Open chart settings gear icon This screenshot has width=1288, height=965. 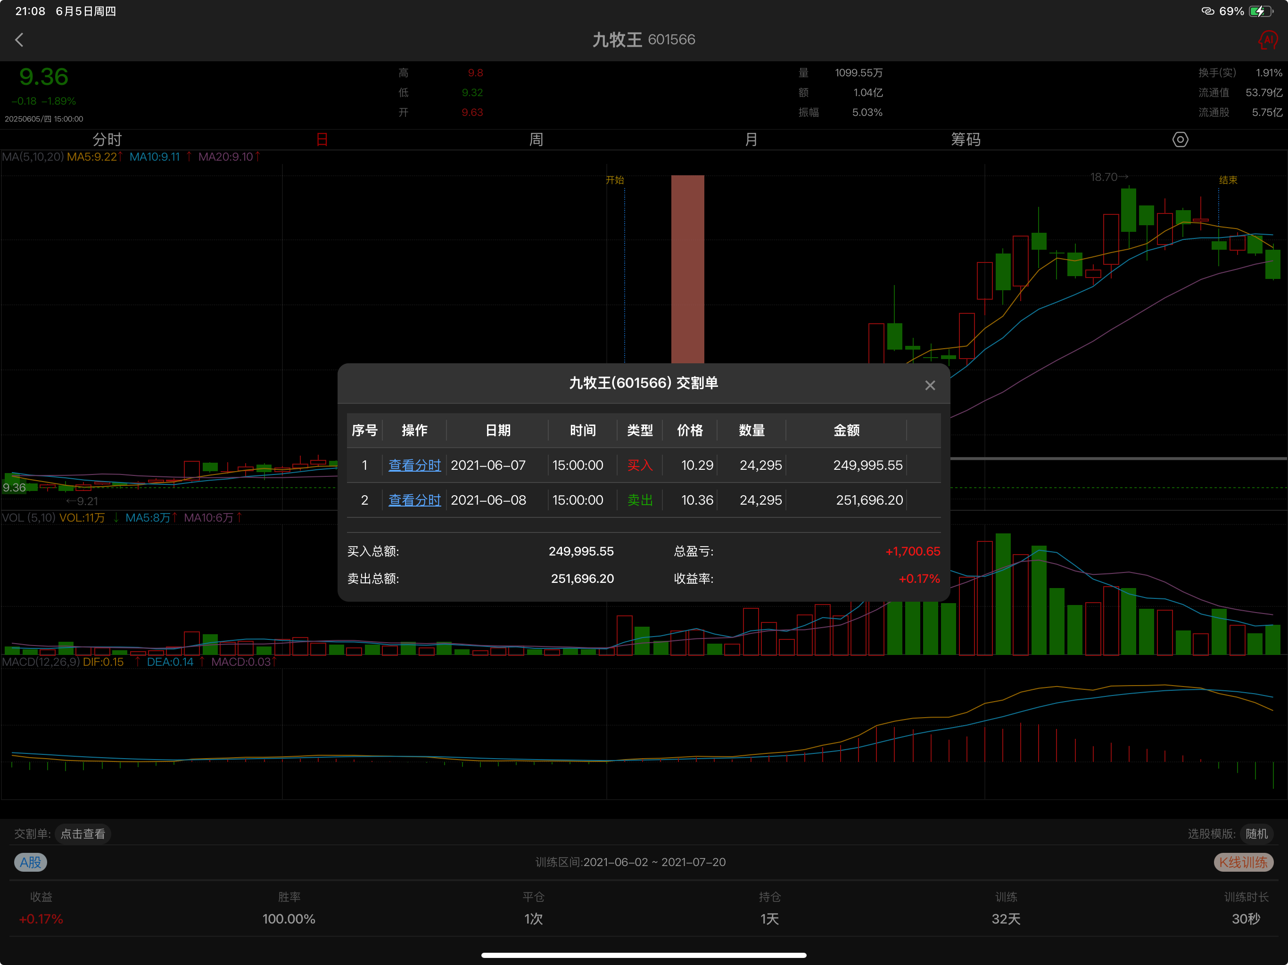1180,139
